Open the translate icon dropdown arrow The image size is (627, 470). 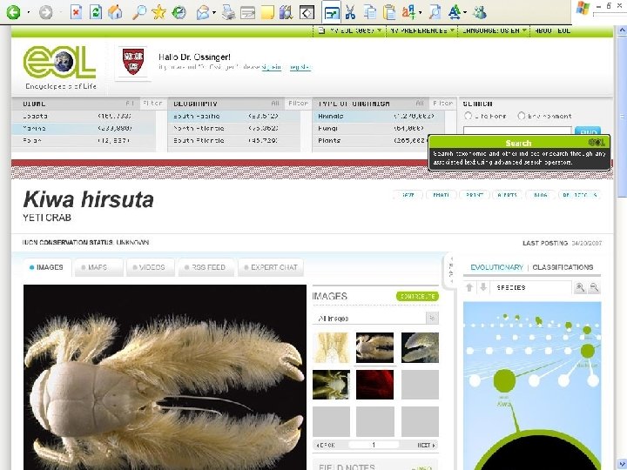pyautogui.click(x=421, y=13)
